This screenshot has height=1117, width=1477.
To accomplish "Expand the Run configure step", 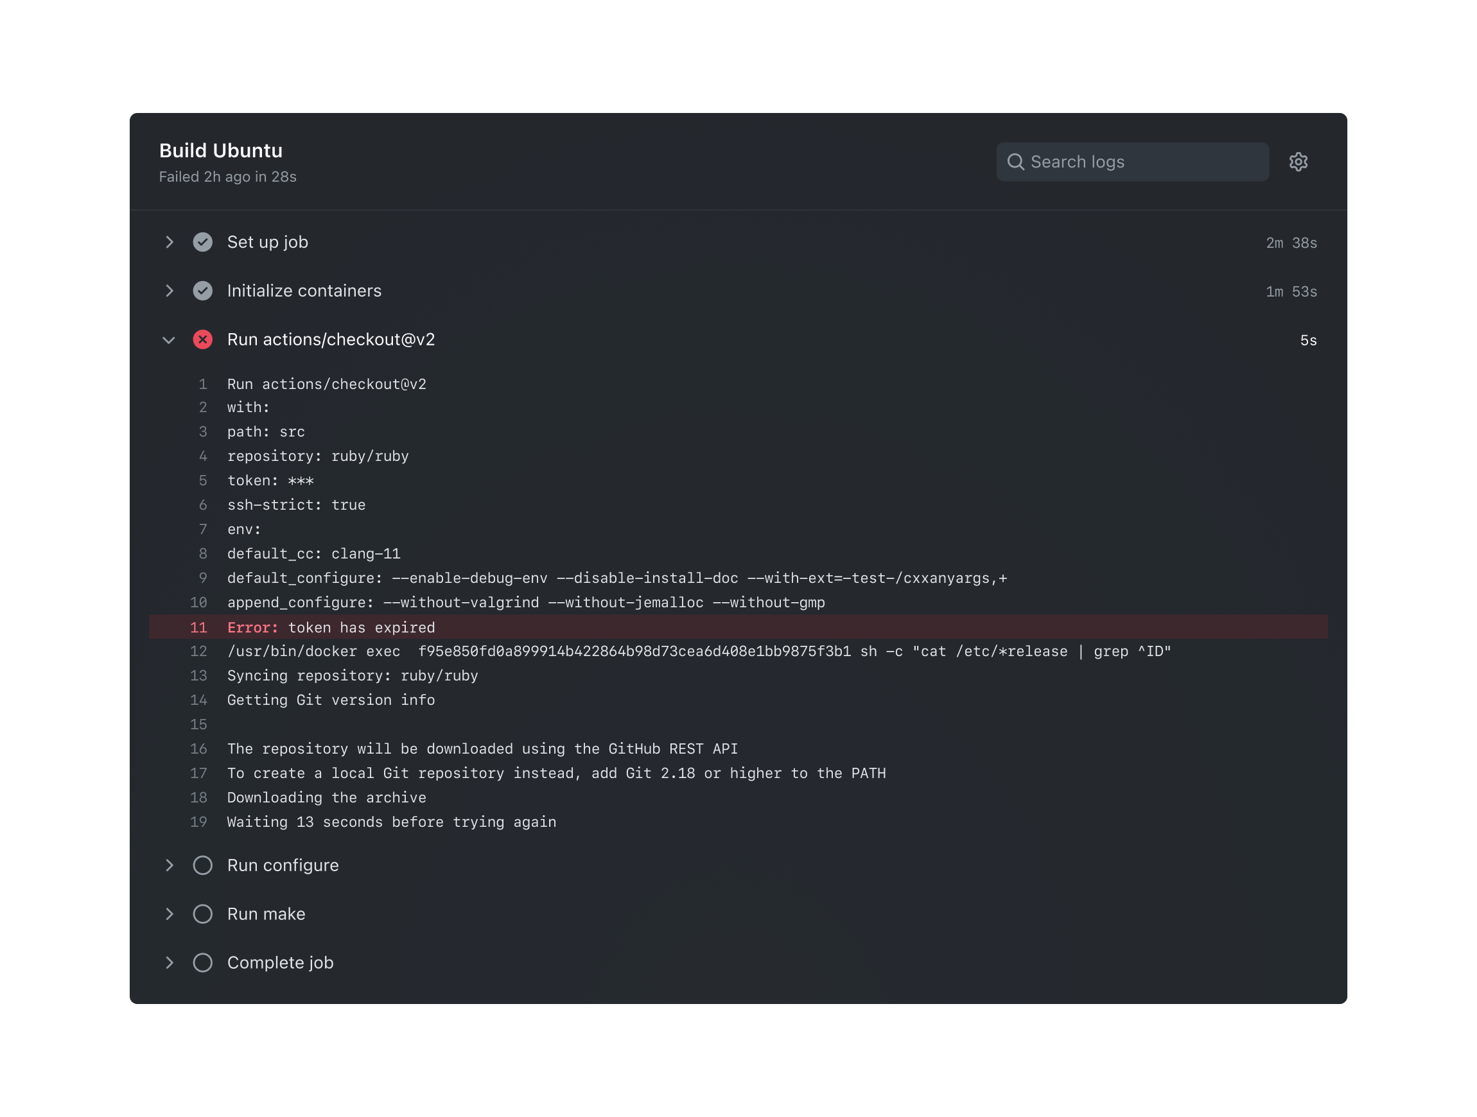I will click(169, 865).
